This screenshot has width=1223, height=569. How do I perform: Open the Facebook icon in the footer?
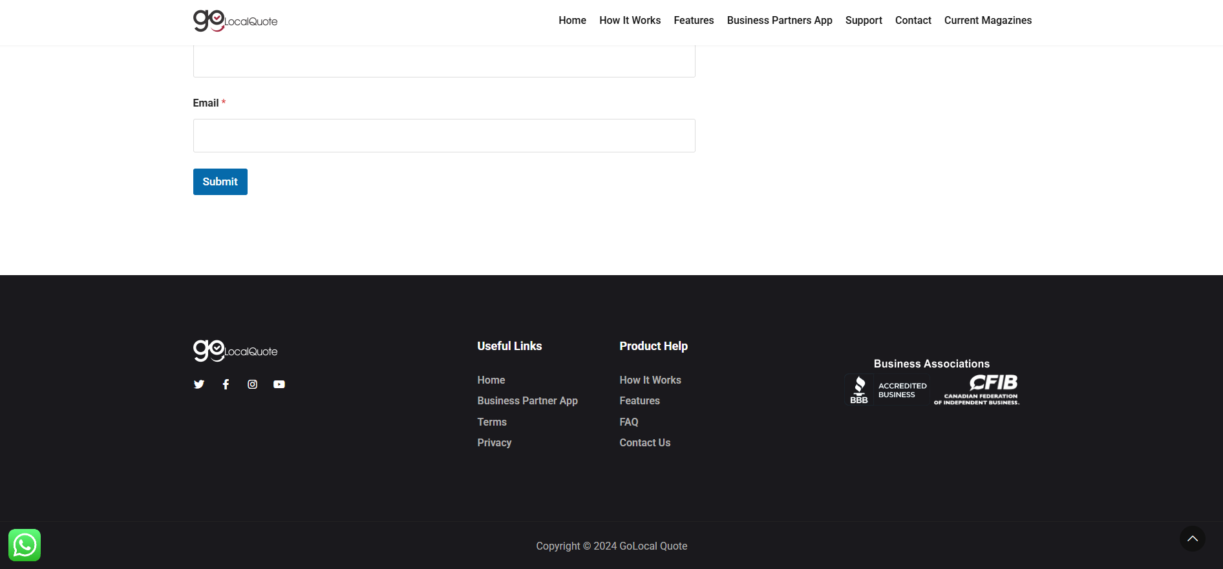226,384
